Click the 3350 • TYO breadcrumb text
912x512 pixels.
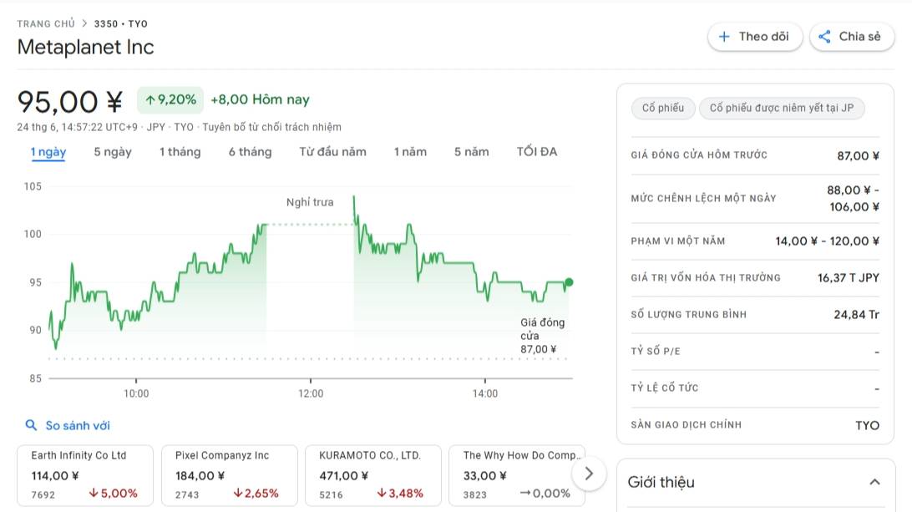pos(121,24)
